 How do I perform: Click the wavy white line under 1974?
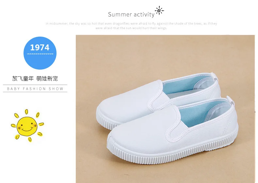[x=40, y=54]
